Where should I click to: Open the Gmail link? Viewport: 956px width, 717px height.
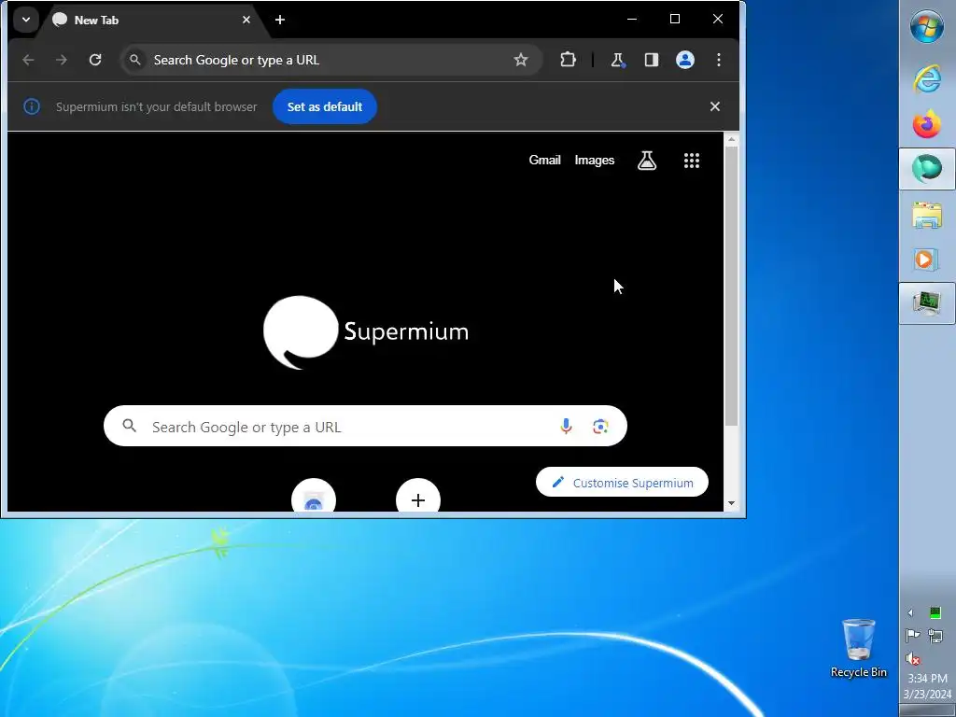click(x=544, y=161)
